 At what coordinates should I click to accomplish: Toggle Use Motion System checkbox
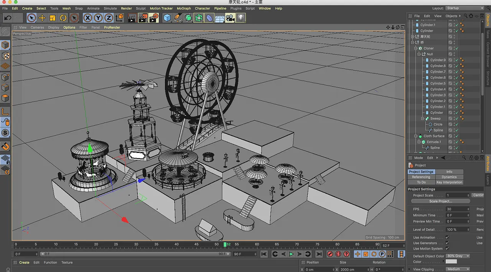tap(447, 248)
